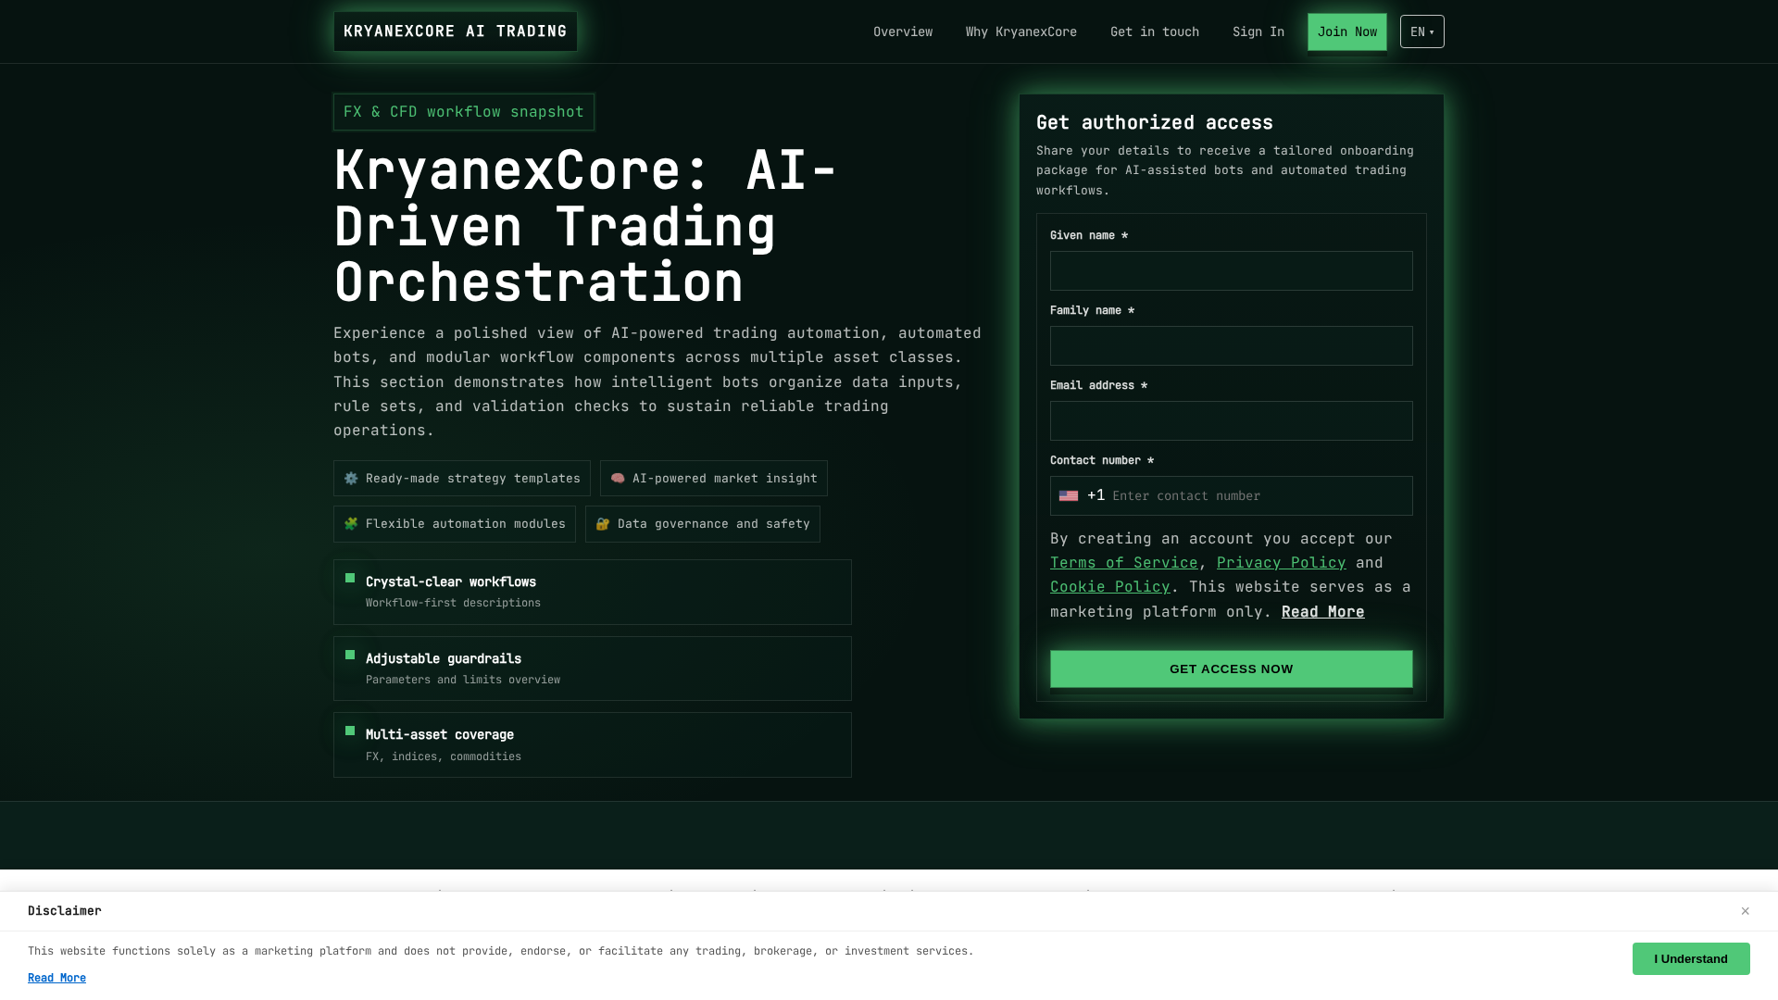Open the Terms of Service link
Viewport: 1778px width, 1000px height.
click(1123, 563)
